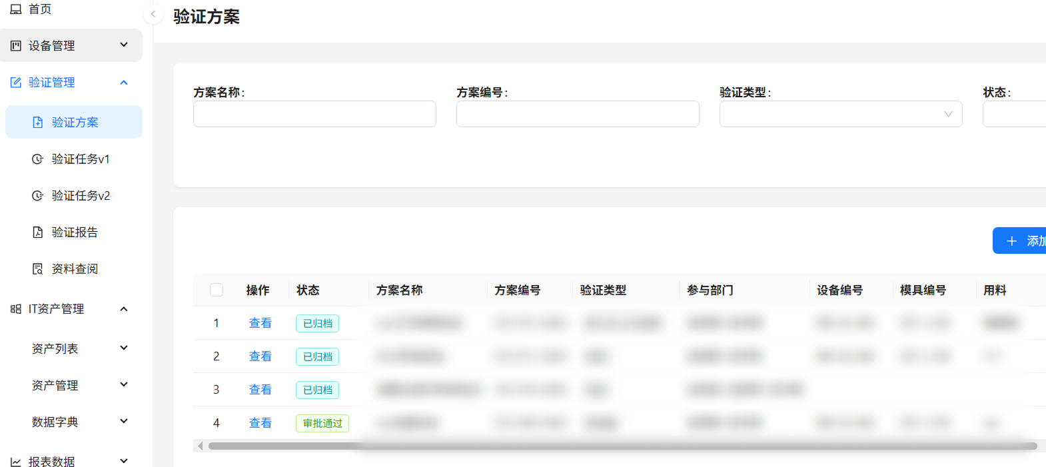
Task: Expand the 设备管理 menu chevron
Action: pyautogui.click(x=124, y=45)
